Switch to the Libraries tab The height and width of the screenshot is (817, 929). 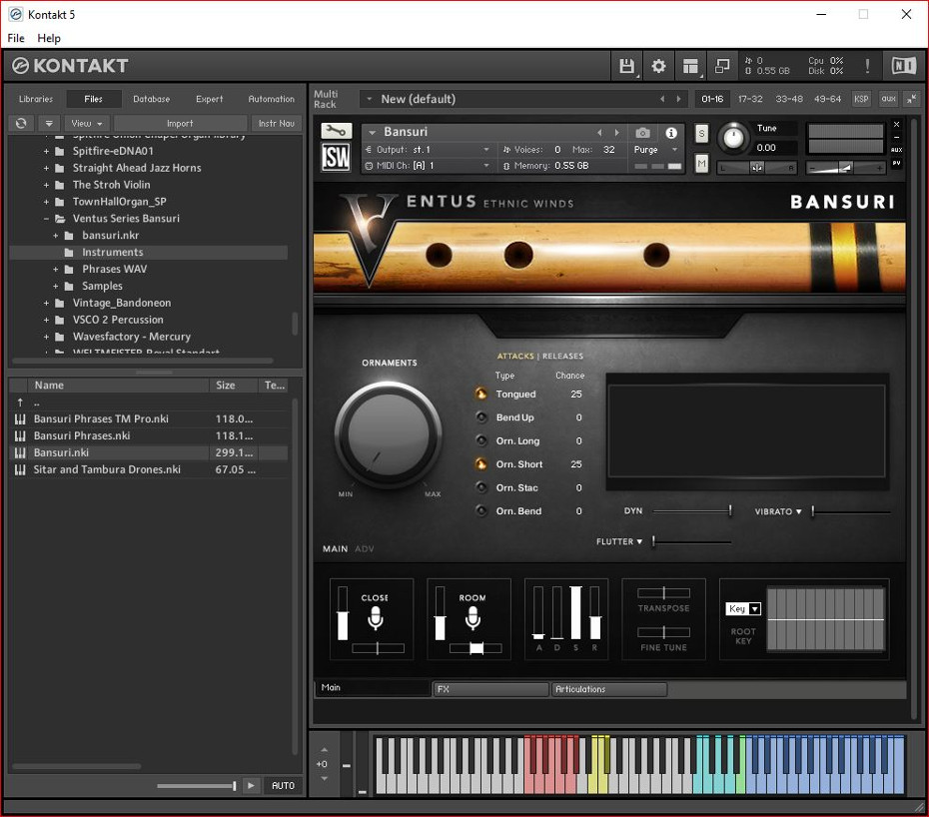36,99
